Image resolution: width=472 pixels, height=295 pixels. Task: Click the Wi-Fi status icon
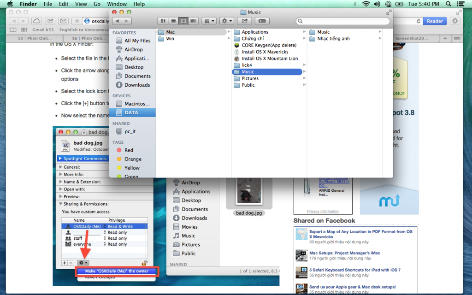click(x=366, y=4)
